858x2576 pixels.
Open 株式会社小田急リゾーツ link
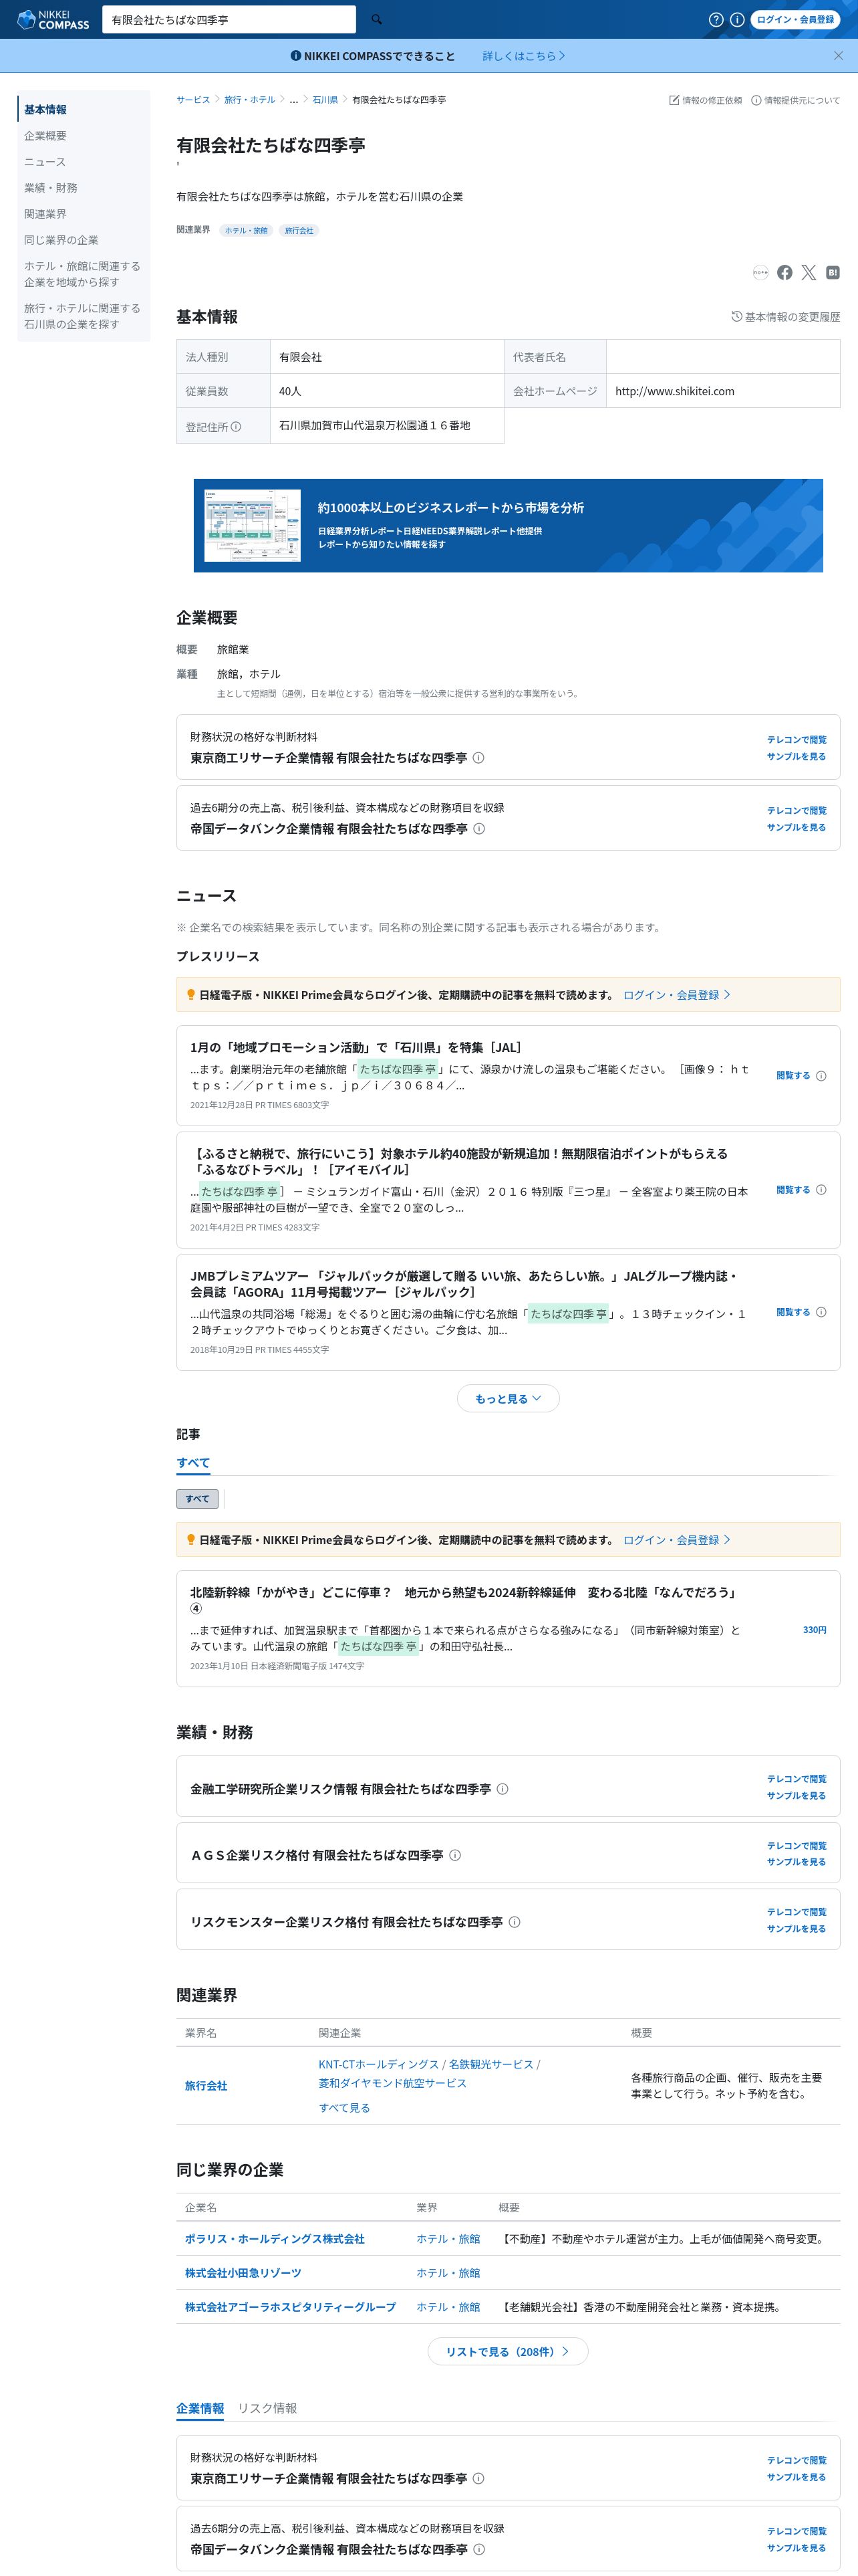tap(243, 2273)
